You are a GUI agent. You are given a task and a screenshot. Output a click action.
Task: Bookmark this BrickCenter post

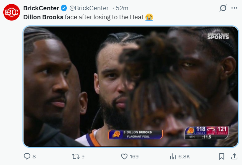point(222,156)
